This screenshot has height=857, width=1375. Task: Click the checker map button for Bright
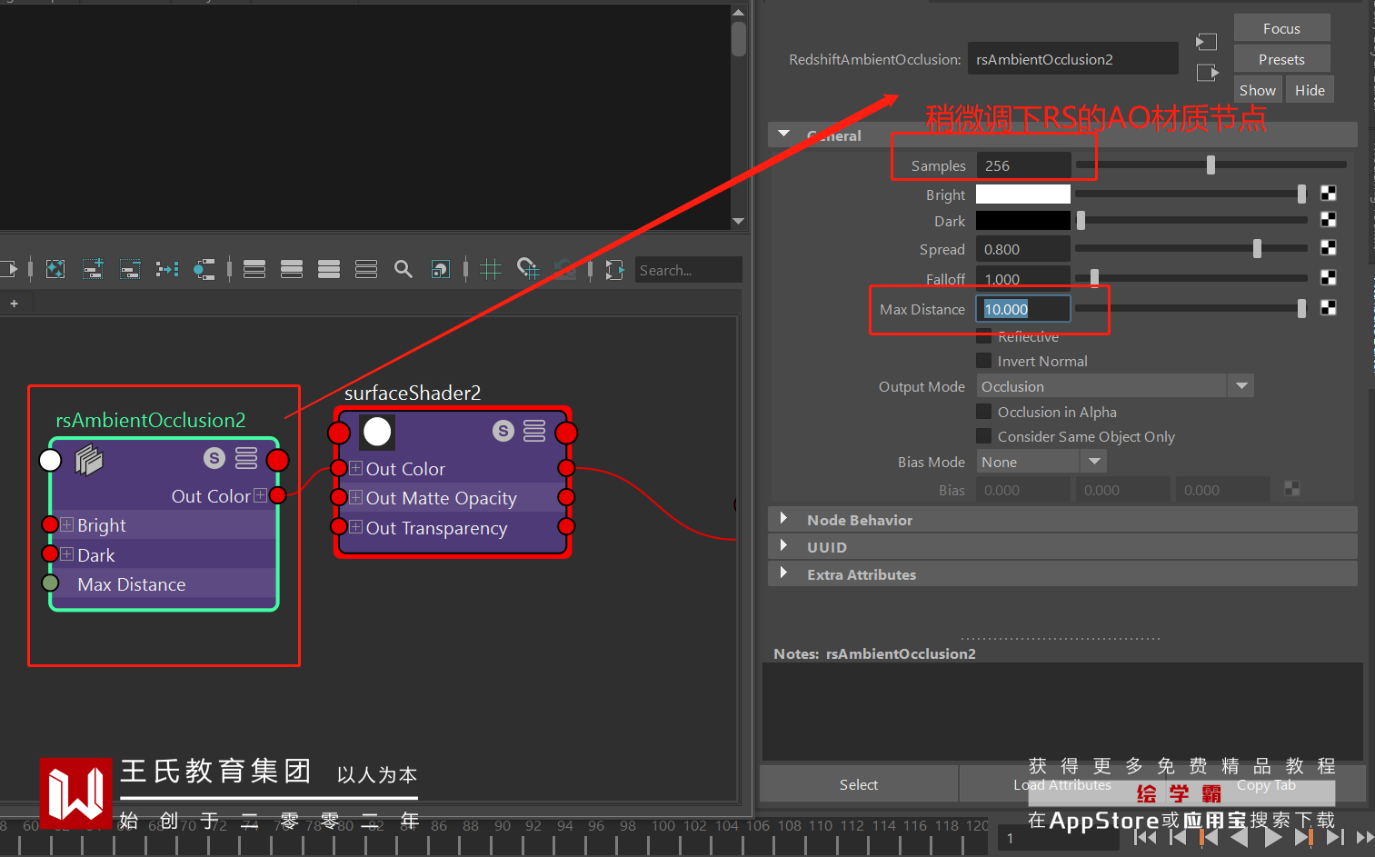point(1328,194)
